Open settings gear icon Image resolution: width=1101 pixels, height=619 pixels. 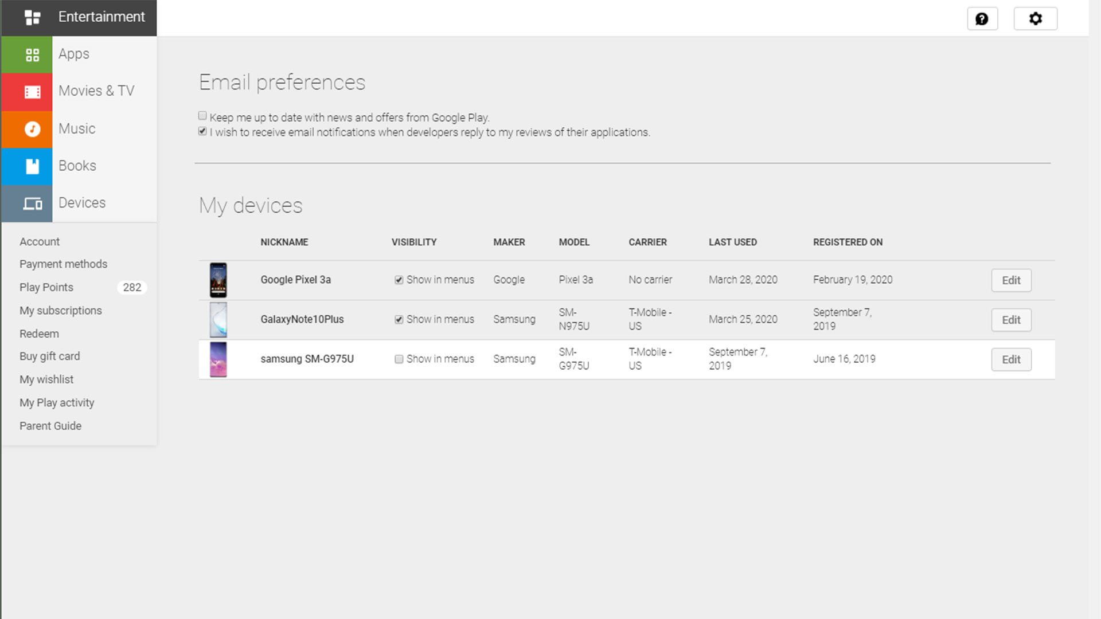coord(1035,19)
